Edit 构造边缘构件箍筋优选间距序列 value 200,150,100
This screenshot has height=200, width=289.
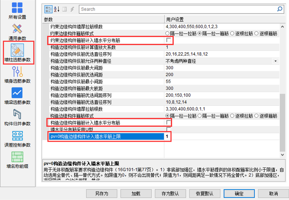(222, 95)
